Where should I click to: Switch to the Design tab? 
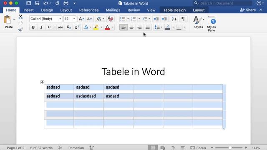pyautogui.click(x=47, y=10)
